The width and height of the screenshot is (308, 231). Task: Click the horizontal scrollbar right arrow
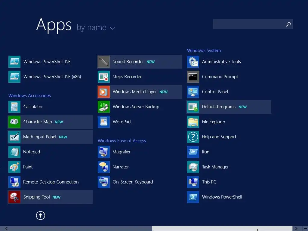coord(296,229)
